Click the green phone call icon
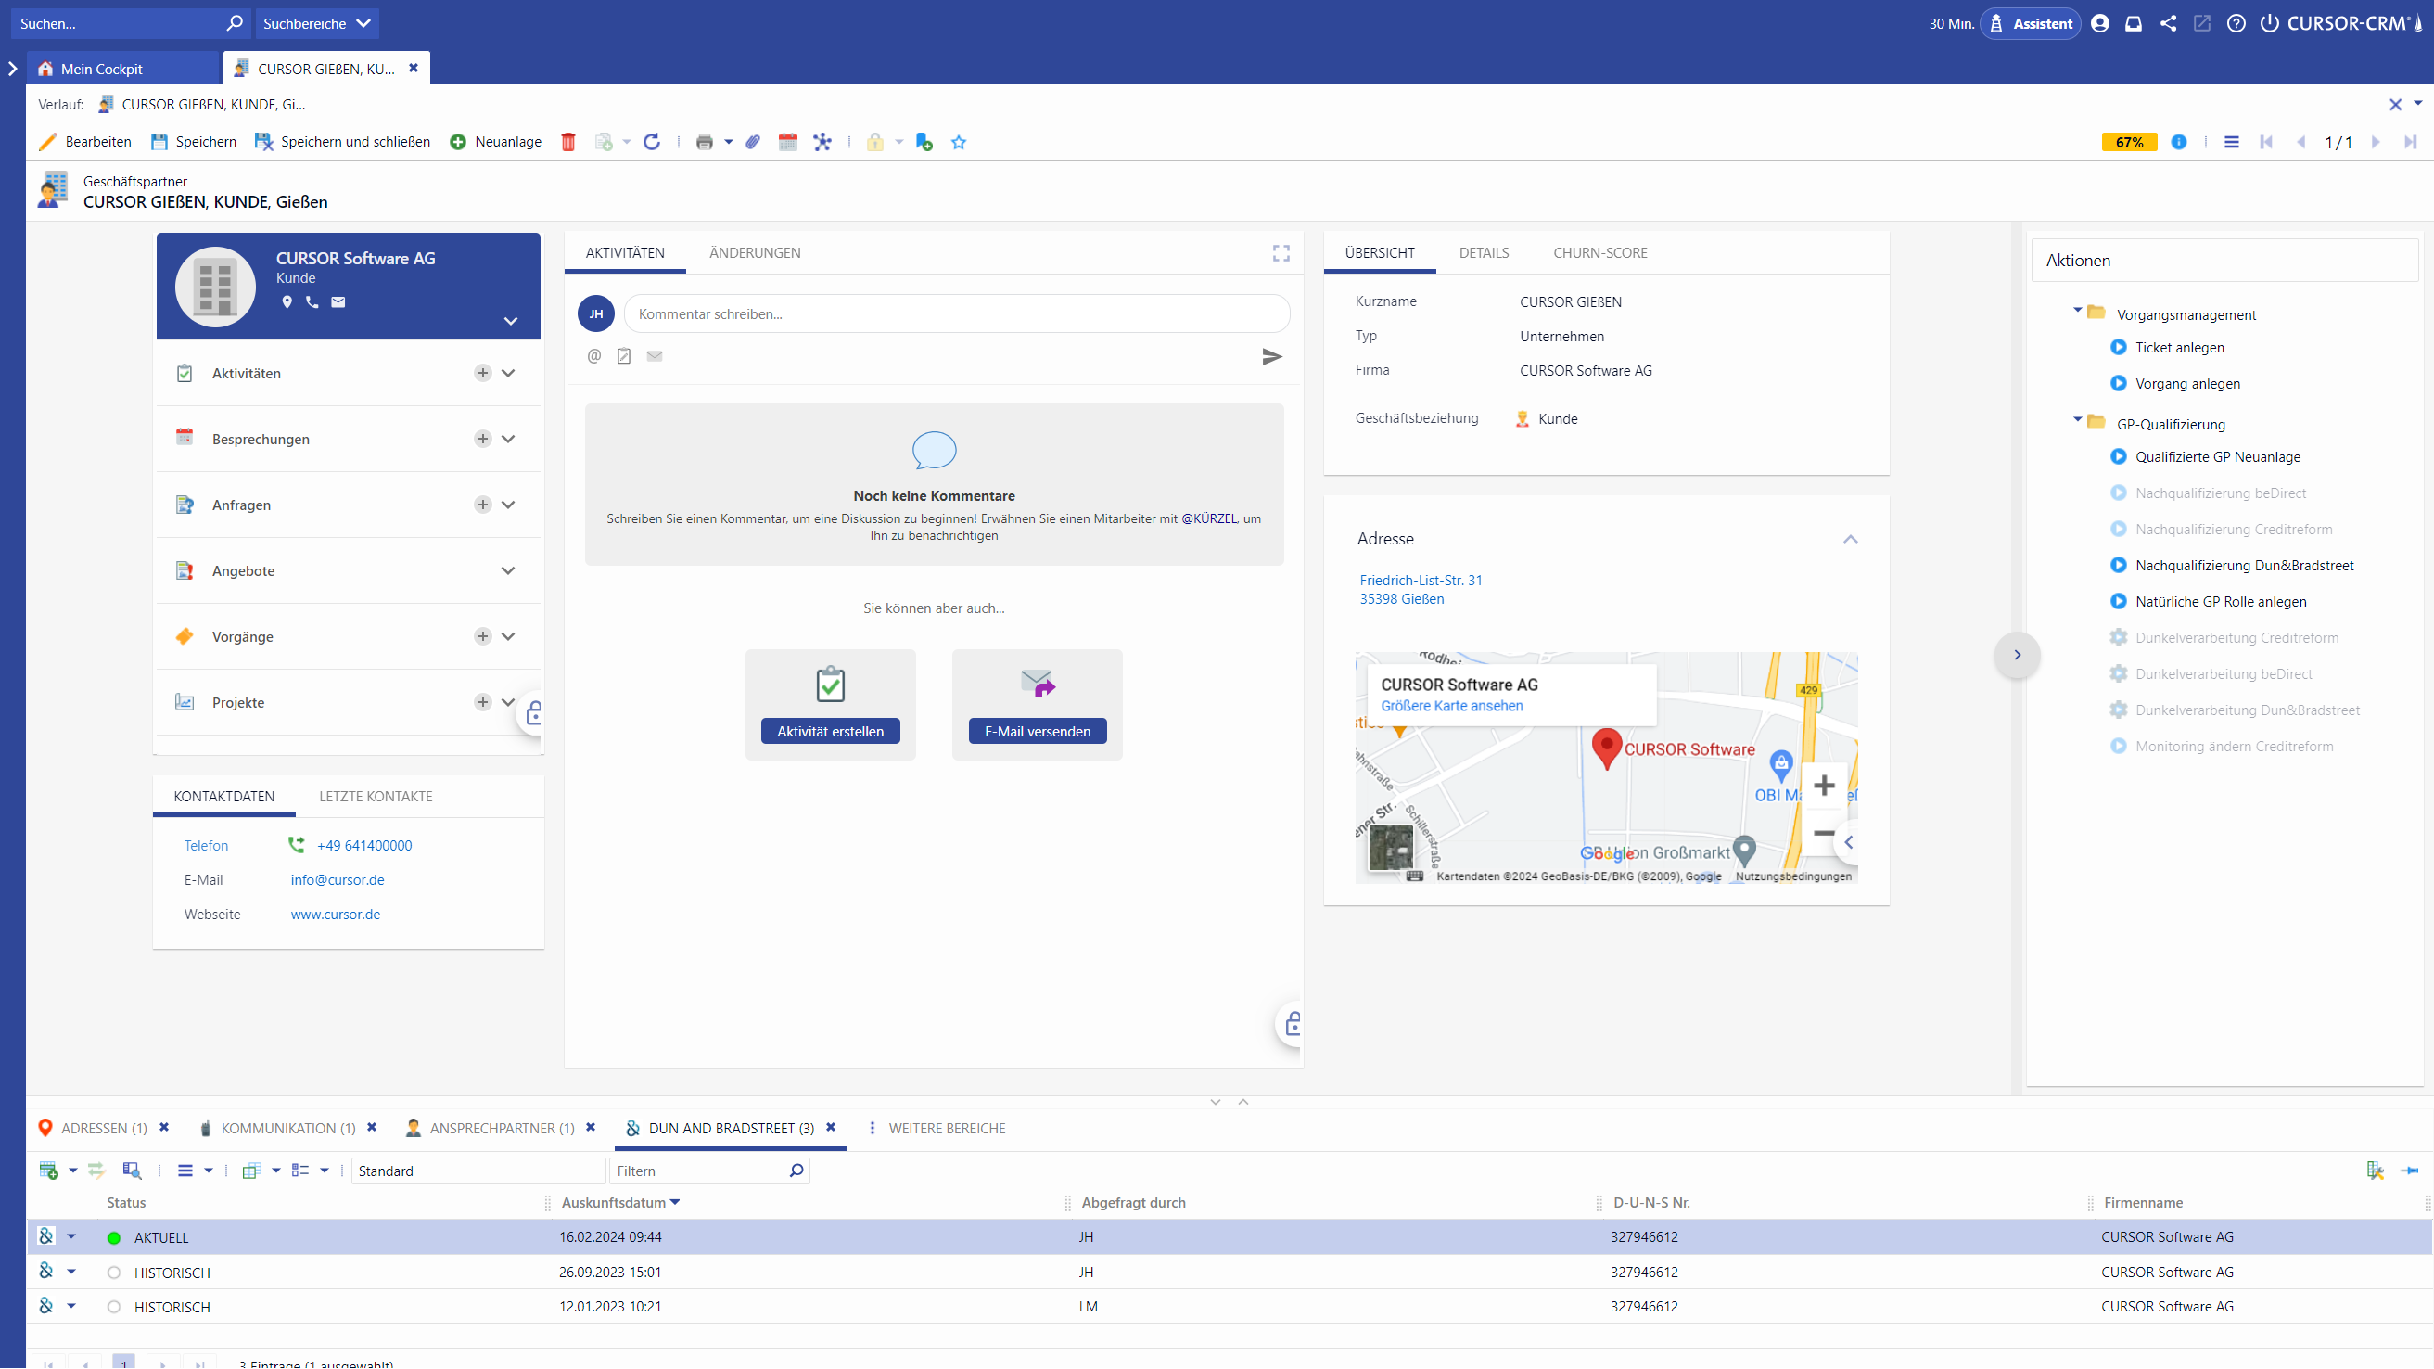 pyautogui.click(x=296, y=845)
